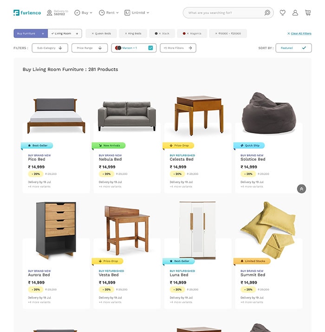Open the Featured sort by dropdown
The height and width of the screenshot is (332, 325).
point(294,48)
